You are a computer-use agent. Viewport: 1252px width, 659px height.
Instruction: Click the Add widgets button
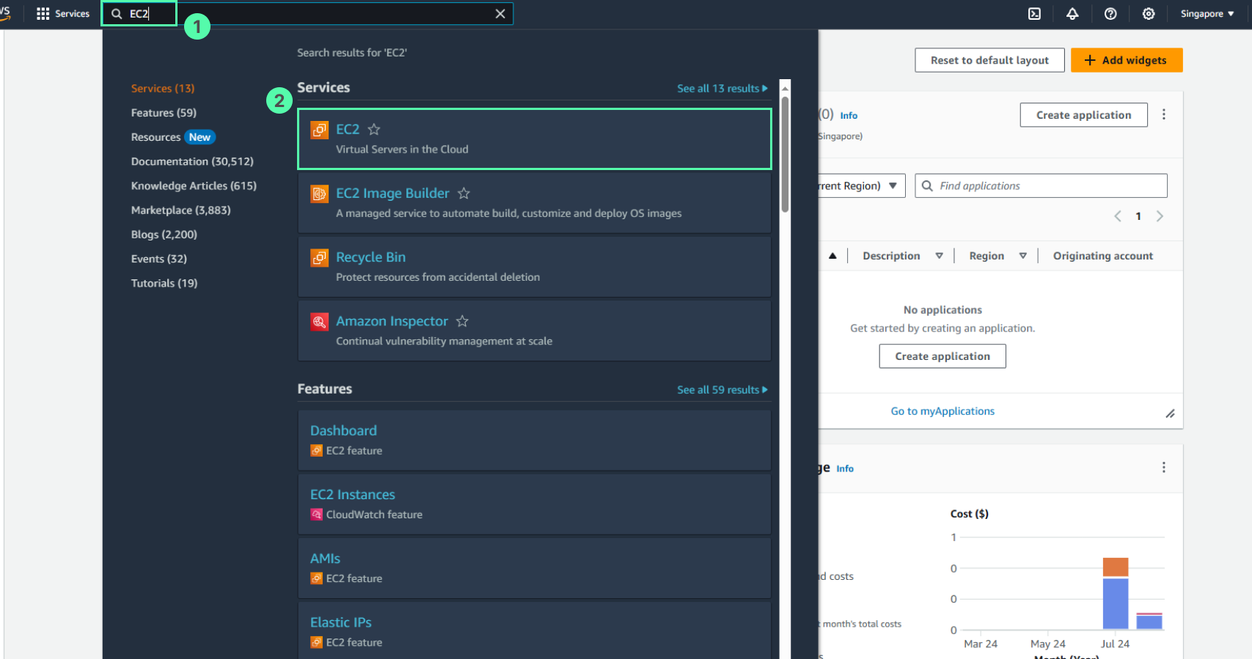[x=1127, y=60]
